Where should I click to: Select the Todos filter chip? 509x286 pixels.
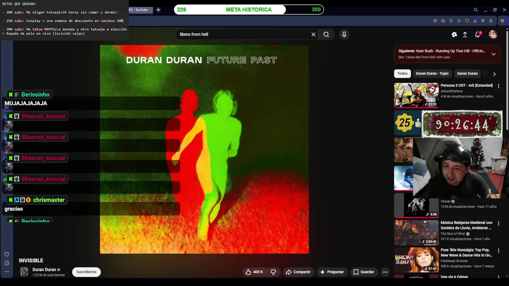(402, 73)
